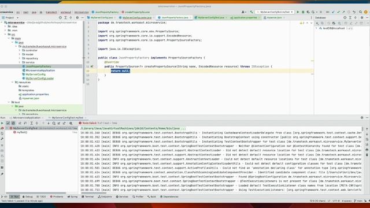Open myserver.json editor tab
This screenshot has height=208, width=370.
[274, 18]
